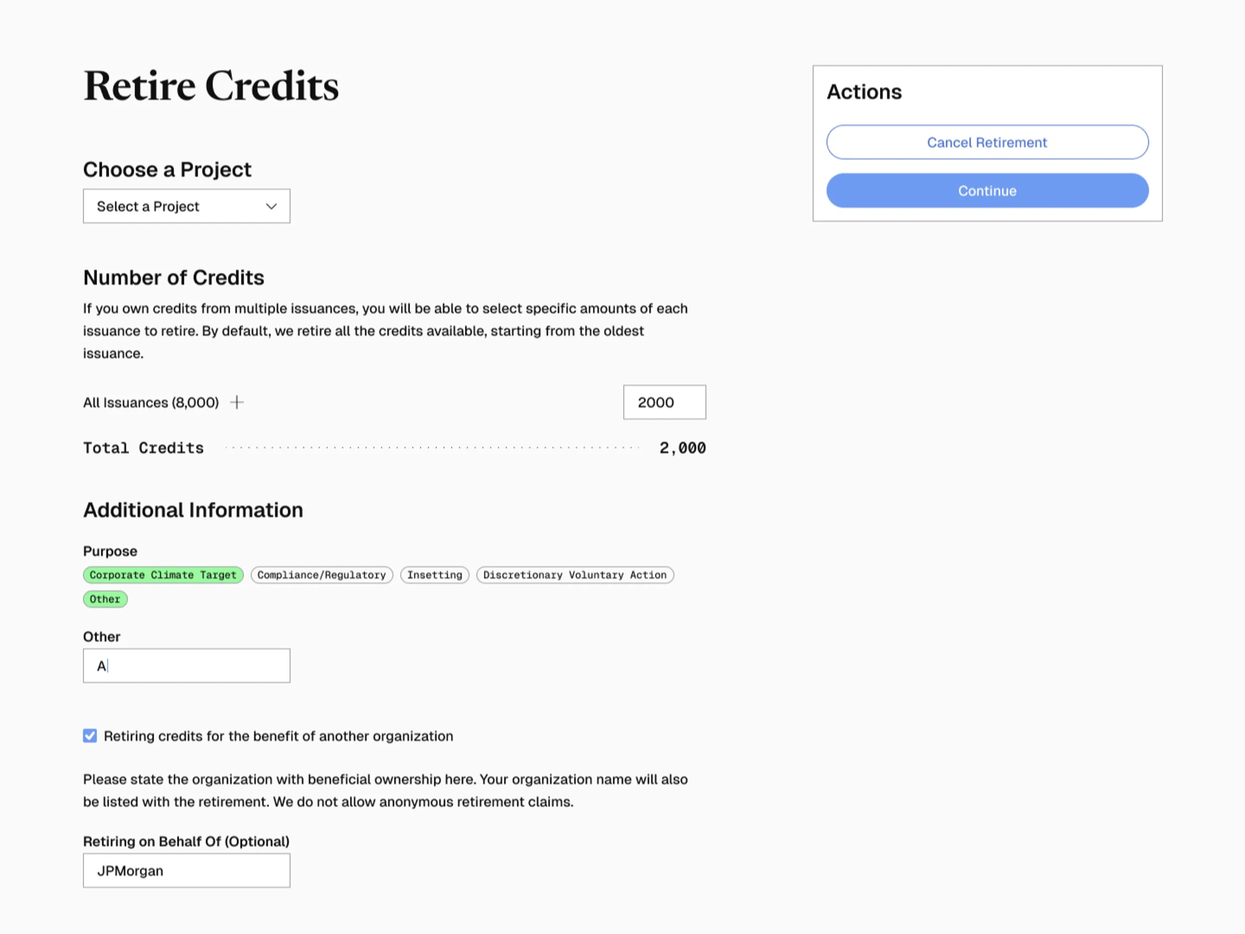Choose the Insetting purpose chip
The width and height of the screenshot is (1245, 934).
pyautogui.click(x=434, y=575)
